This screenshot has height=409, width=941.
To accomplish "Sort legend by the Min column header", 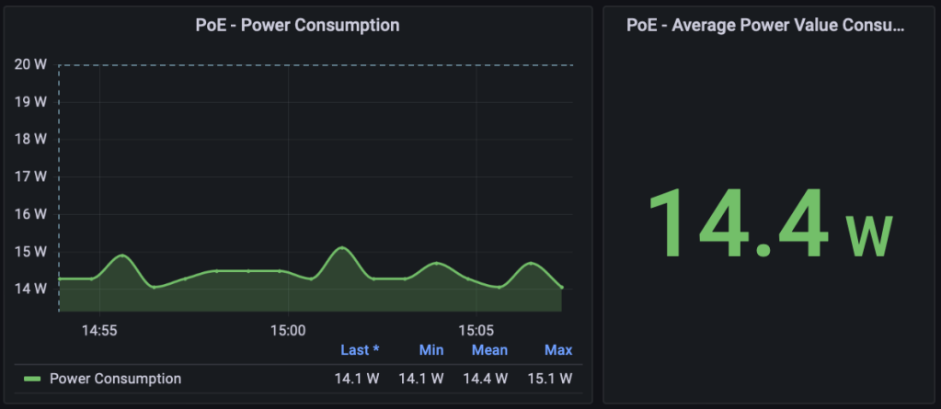I will [x=430, y=350].
